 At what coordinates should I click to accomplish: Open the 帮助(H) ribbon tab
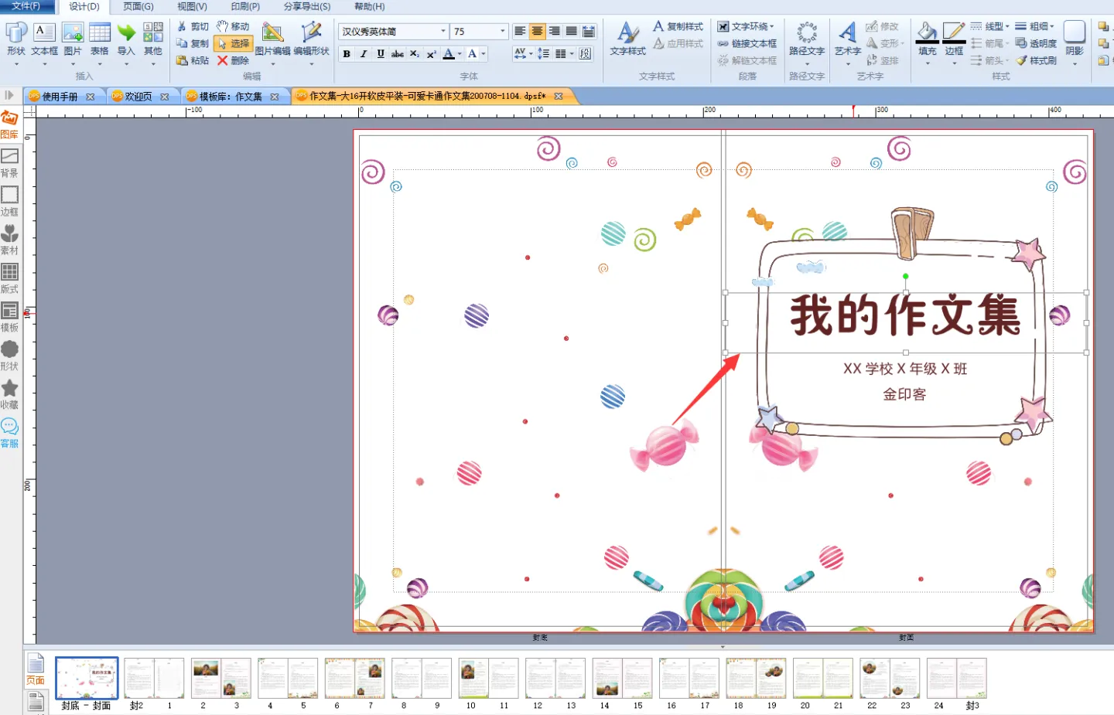coord(369,6)
